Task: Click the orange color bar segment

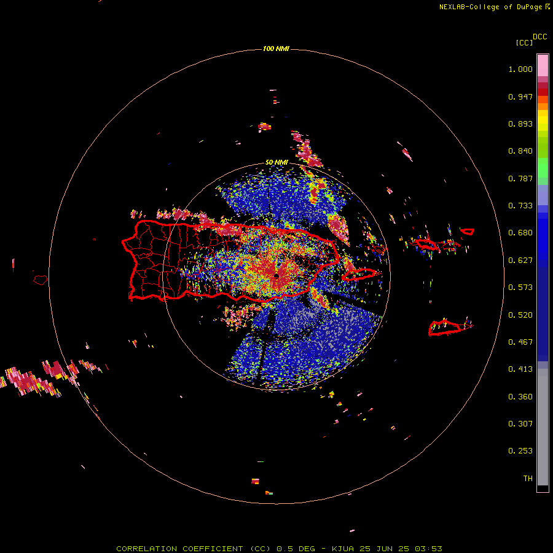Action: coord(543,106)
